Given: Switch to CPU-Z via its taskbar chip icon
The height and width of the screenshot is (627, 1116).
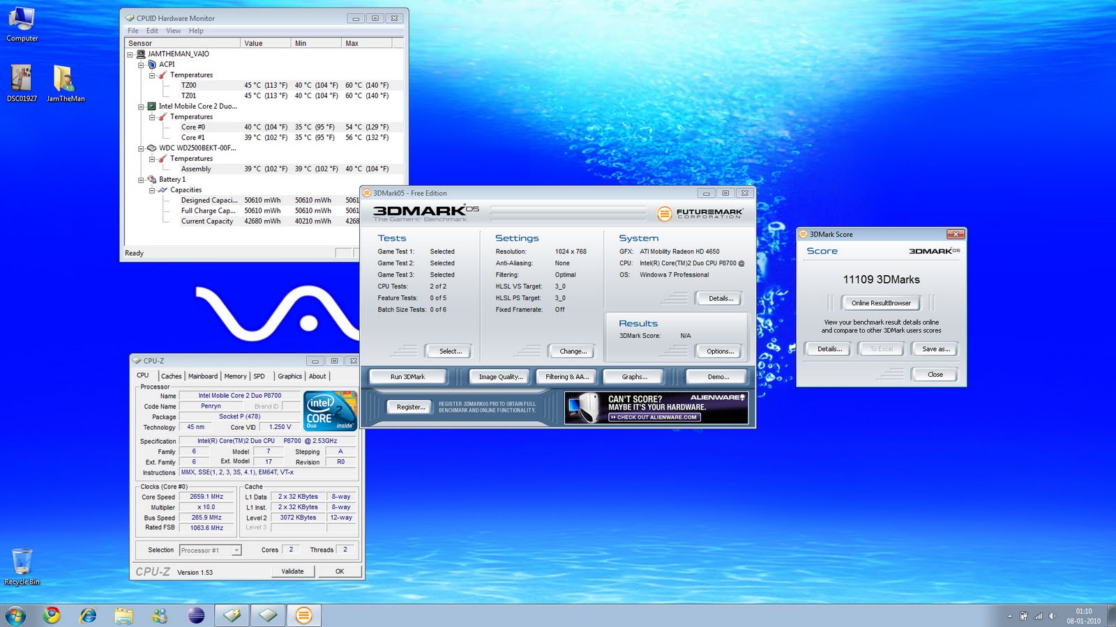Looking at the screenshot, I should tap(268, 615).
